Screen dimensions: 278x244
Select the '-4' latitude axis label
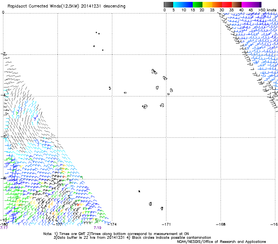point(3,95)
